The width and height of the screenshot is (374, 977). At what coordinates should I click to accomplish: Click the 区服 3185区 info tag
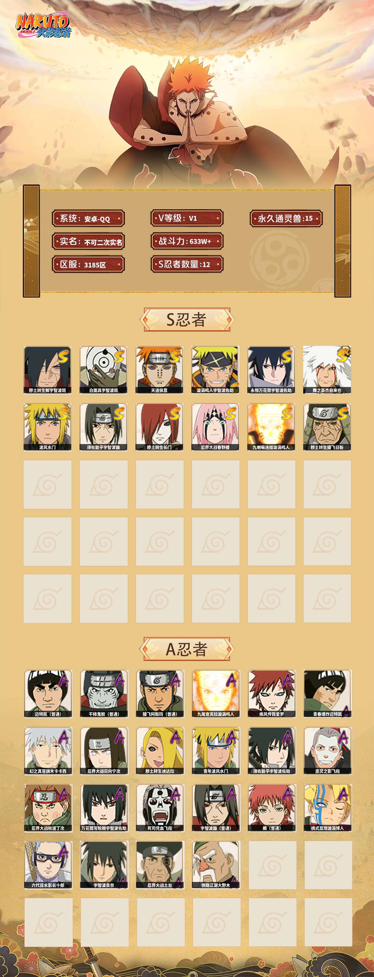pyautogui.click(x=88, y=264)
